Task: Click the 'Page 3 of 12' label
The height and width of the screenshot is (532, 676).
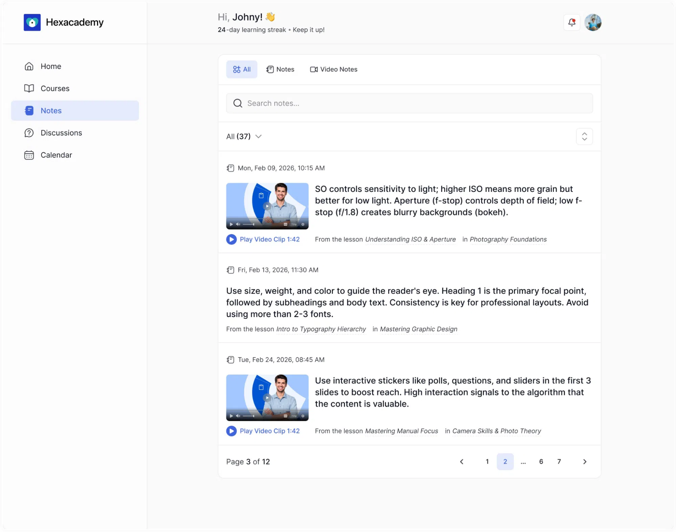Action: click(x=248, y=462)
